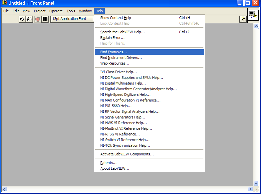Open NI Signal Generators Help
This screenshot has width=261, height=195.
pos(149,117)
